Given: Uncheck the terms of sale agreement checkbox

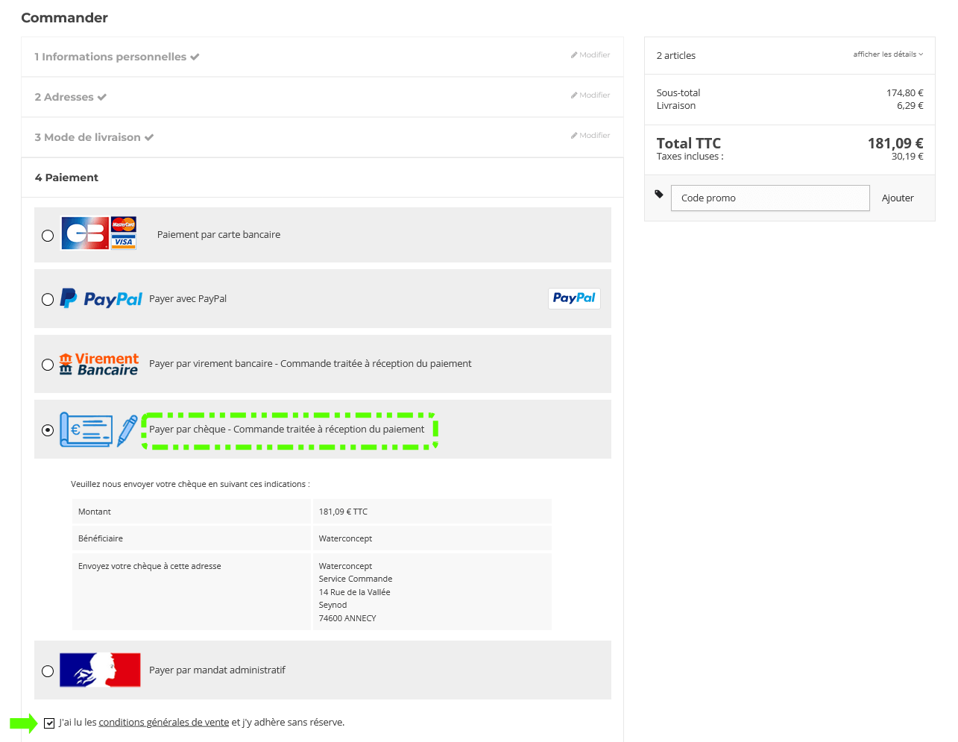Looking at the screenshot, I should point(49,723).
